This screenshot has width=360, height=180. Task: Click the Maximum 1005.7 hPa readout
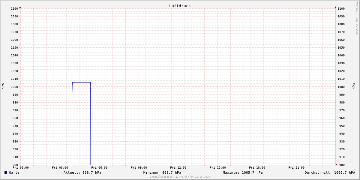pyautogui.click(x=243, y=172)
